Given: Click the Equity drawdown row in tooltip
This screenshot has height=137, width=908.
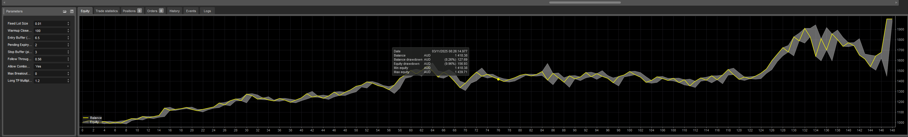Looking at the screenshot, I should point(430,64).
